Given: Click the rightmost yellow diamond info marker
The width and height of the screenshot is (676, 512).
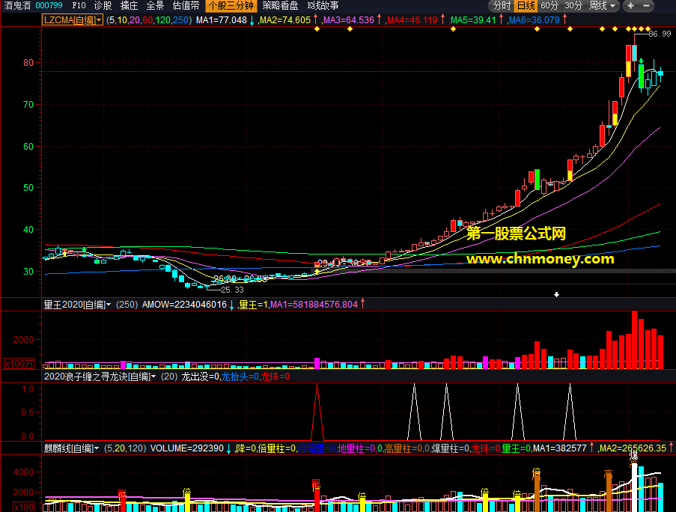Looking at the screenshot, I should click(648, 29).
